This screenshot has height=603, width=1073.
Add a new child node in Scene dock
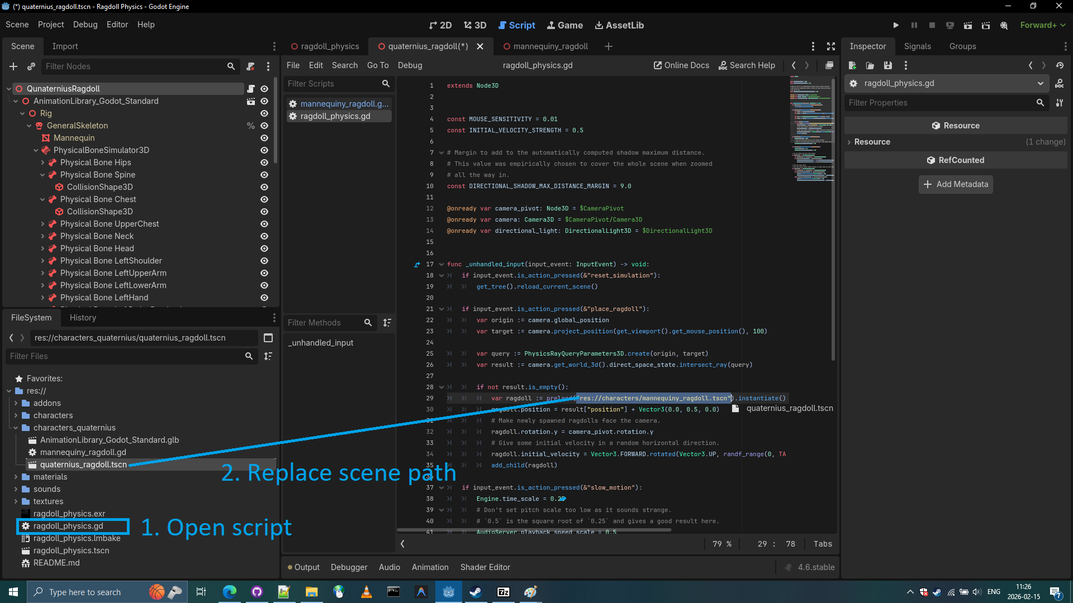[13, 66]
